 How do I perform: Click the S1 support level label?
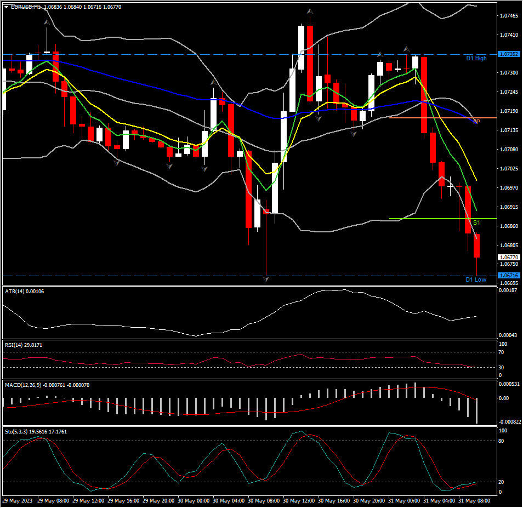(x=476, y=222)
